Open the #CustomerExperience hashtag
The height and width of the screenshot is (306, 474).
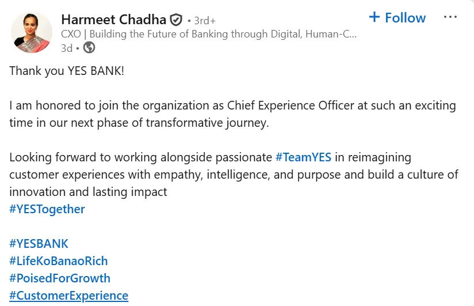tap(68, 296)
